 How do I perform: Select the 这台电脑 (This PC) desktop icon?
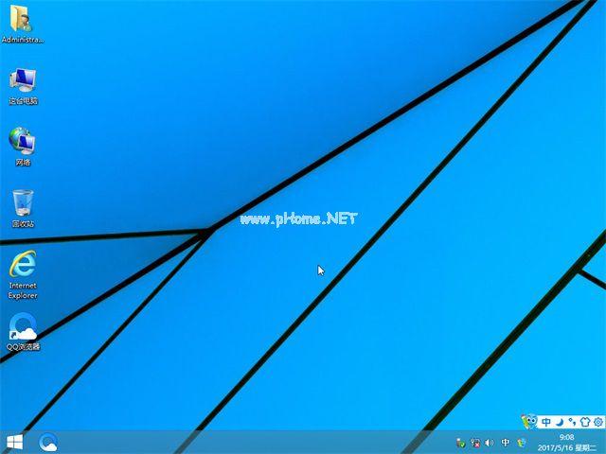coord(23,86)
